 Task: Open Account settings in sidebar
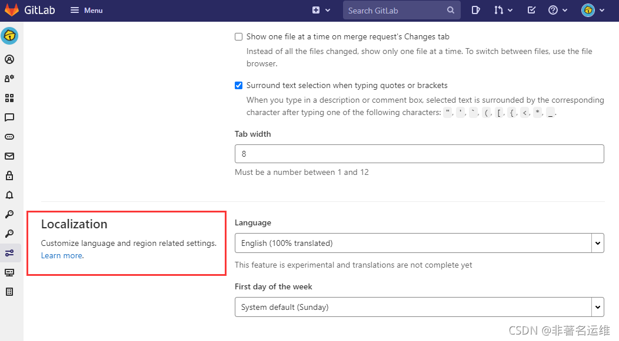(9, 79)
